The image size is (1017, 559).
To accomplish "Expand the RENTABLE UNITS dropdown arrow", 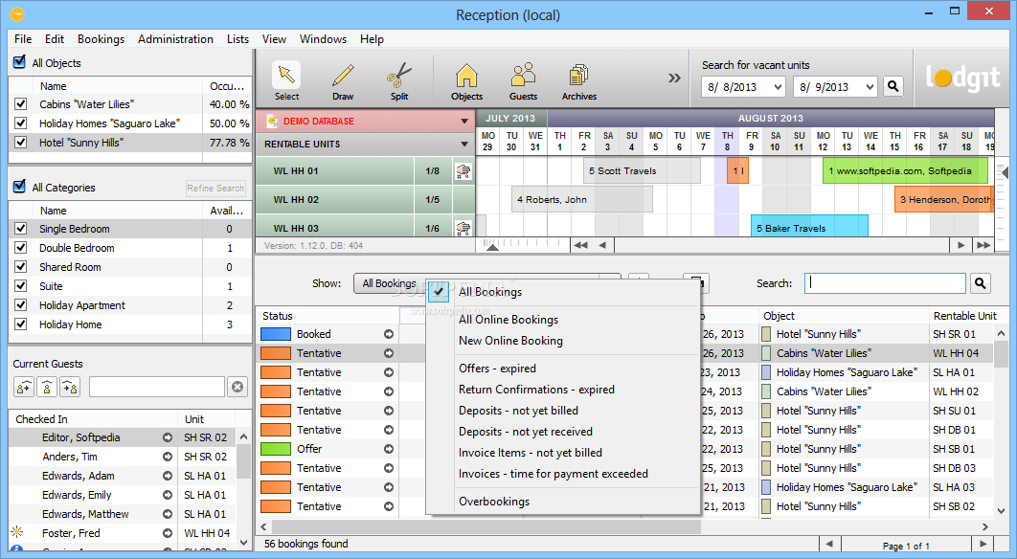I will coord(463,144).
